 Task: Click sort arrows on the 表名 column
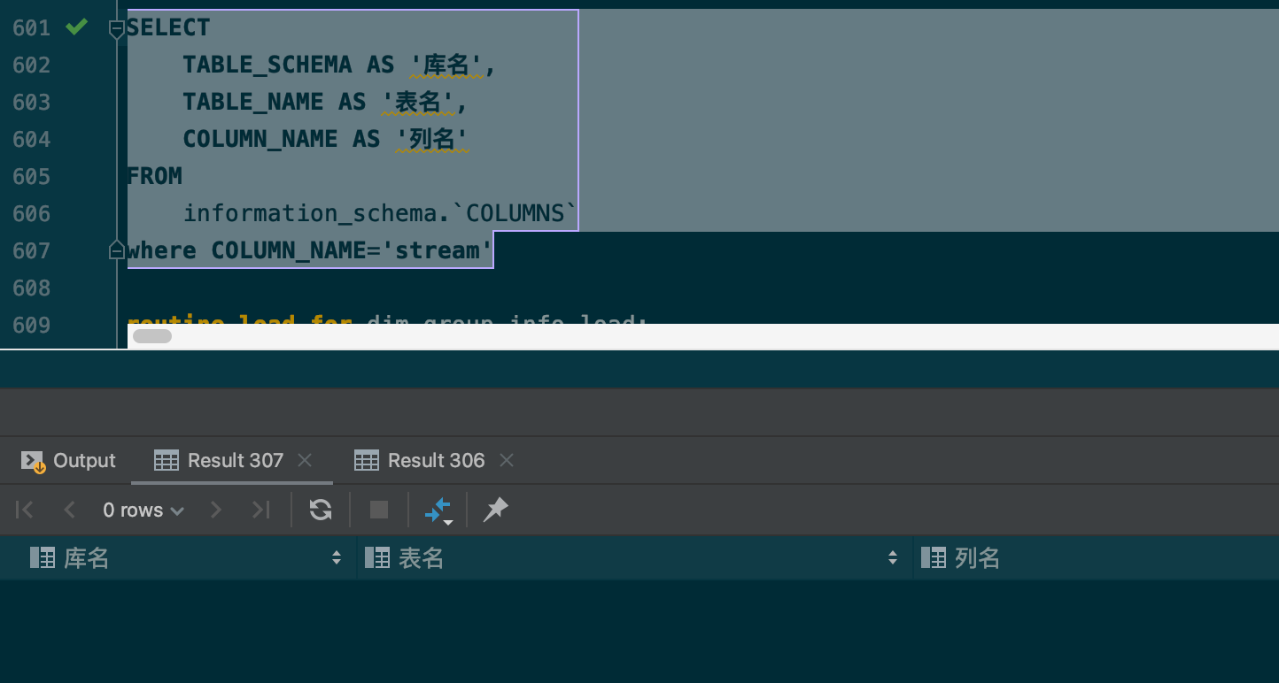point(893,557)
